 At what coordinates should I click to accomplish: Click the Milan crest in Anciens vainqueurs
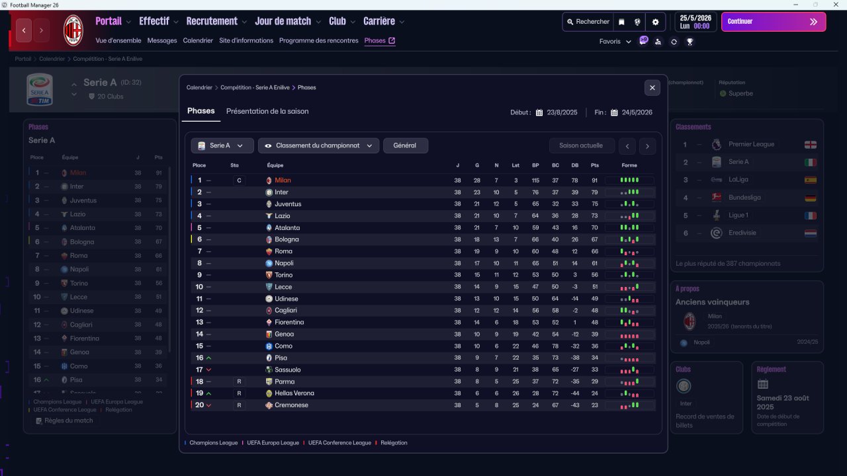pyautogui.click(x=690, y=321)
